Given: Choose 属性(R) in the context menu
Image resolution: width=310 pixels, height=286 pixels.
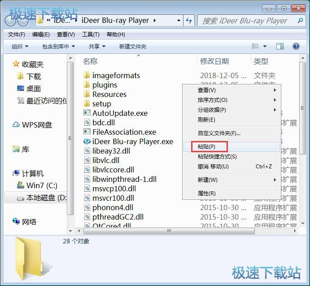Looking at the screenshot, I should pyautogui.click(x=231, y=193).
